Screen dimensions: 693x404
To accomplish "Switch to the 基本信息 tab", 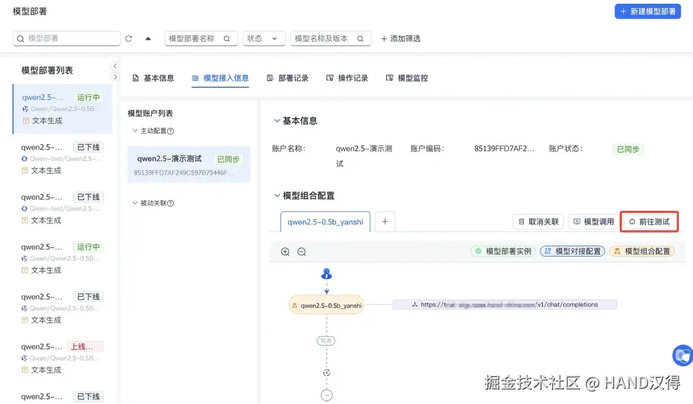I will point(153,78).
